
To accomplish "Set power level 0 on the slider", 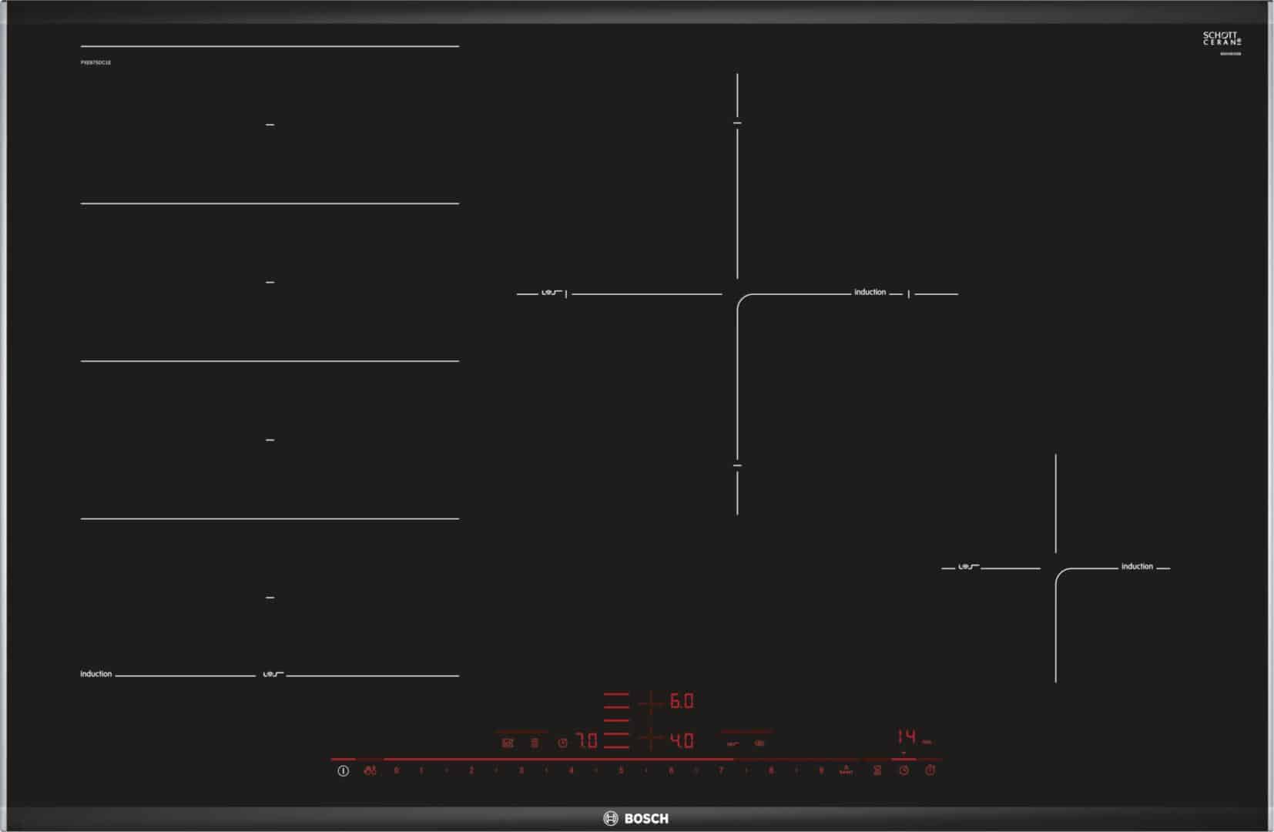I will (x=396, y=770).
